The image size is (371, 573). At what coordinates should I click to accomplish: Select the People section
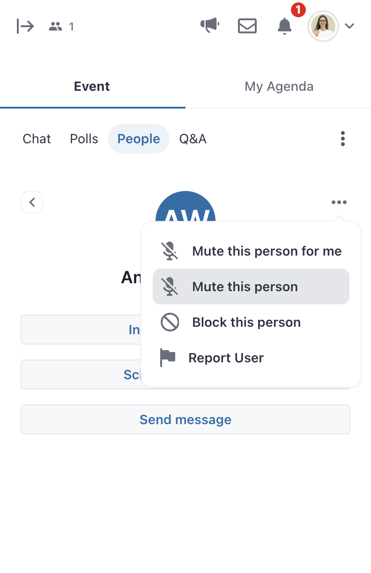(139, 139)
